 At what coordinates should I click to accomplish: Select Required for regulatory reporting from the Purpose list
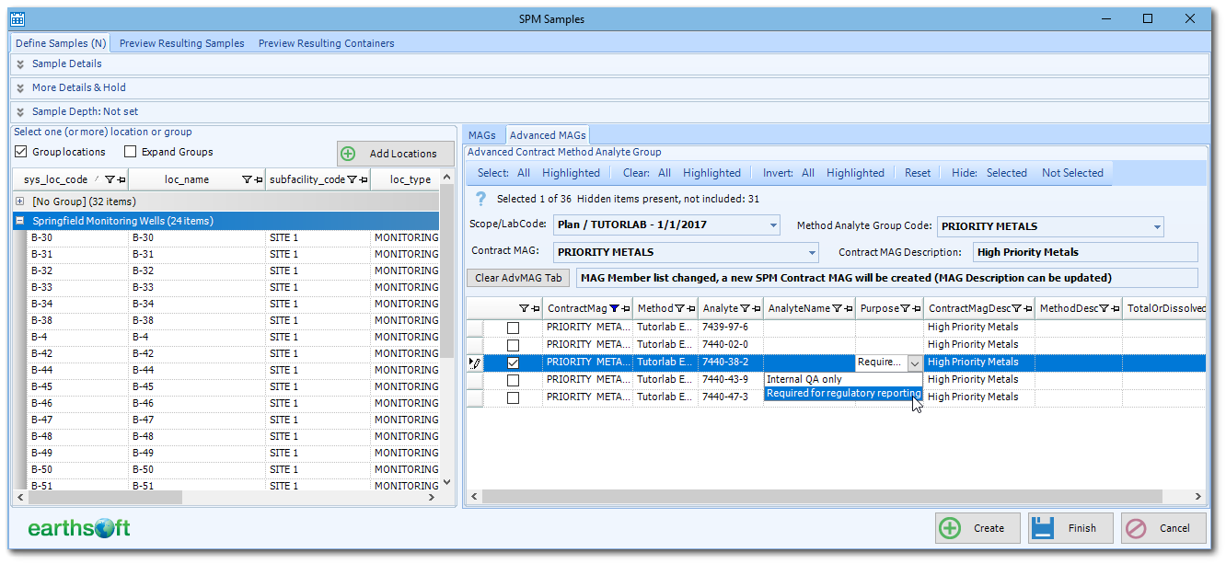pos(843,393)
